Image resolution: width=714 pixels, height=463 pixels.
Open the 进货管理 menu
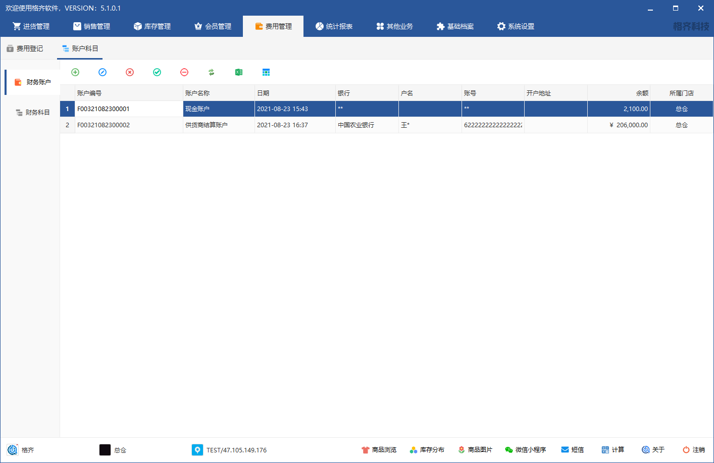31,26
